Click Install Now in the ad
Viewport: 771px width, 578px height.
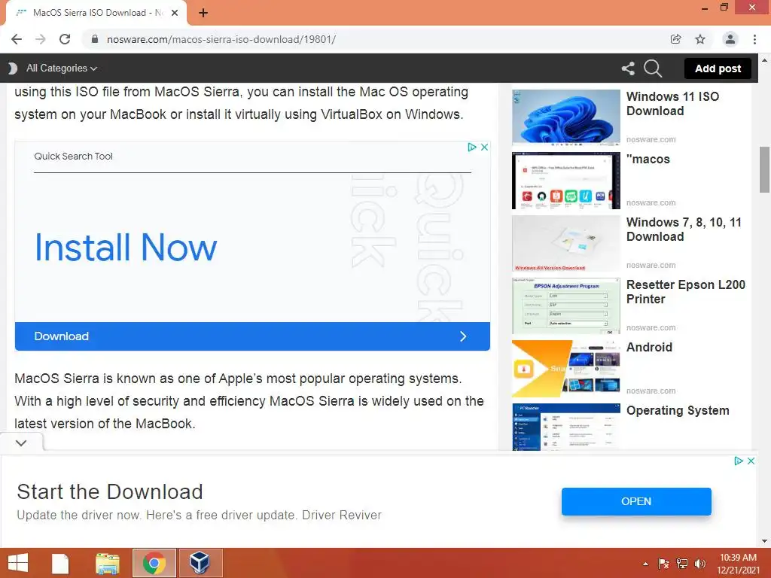[126, 247]
